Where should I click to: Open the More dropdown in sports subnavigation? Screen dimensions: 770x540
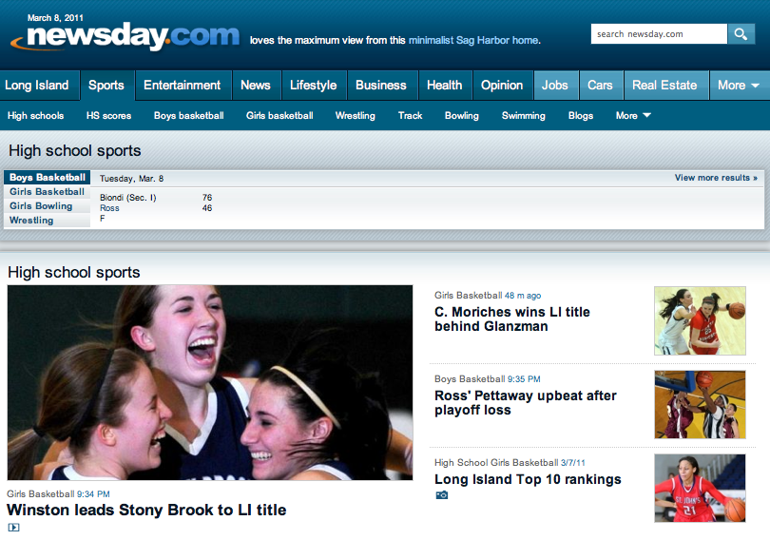tap(633, 116)
